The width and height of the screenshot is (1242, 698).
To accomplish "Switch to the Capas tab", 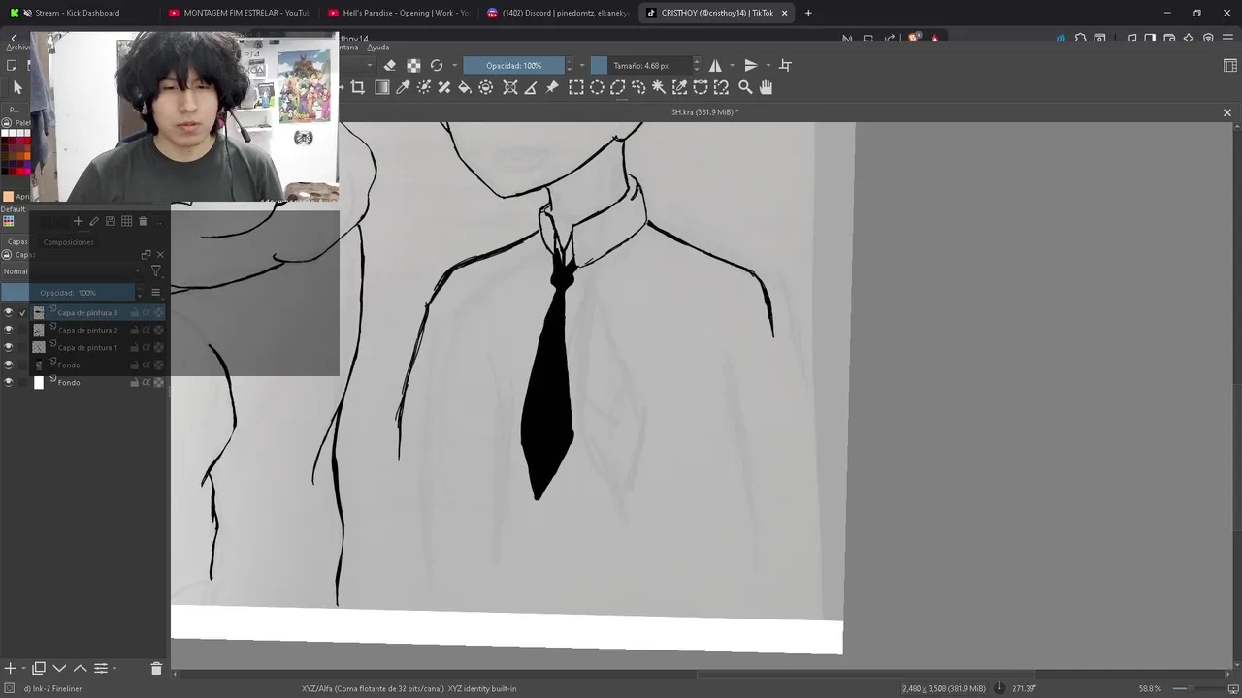I will click(x=17, y=242).
